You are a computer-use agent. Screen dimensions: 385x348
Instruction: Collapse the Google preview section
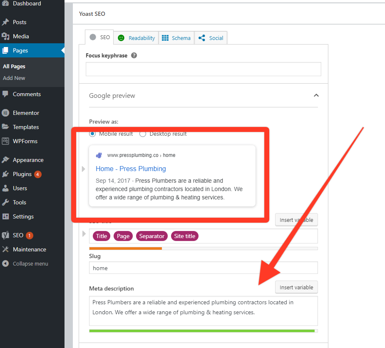point(316,95)
